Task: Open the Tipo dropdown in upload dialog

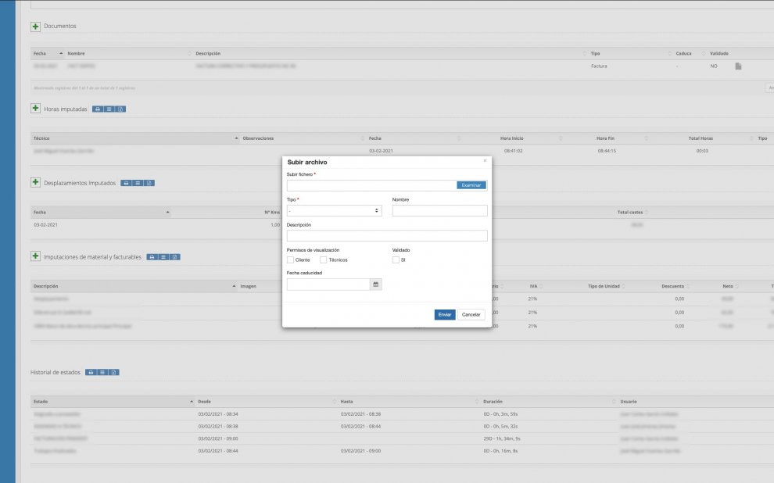Action: tap(334, 211)
